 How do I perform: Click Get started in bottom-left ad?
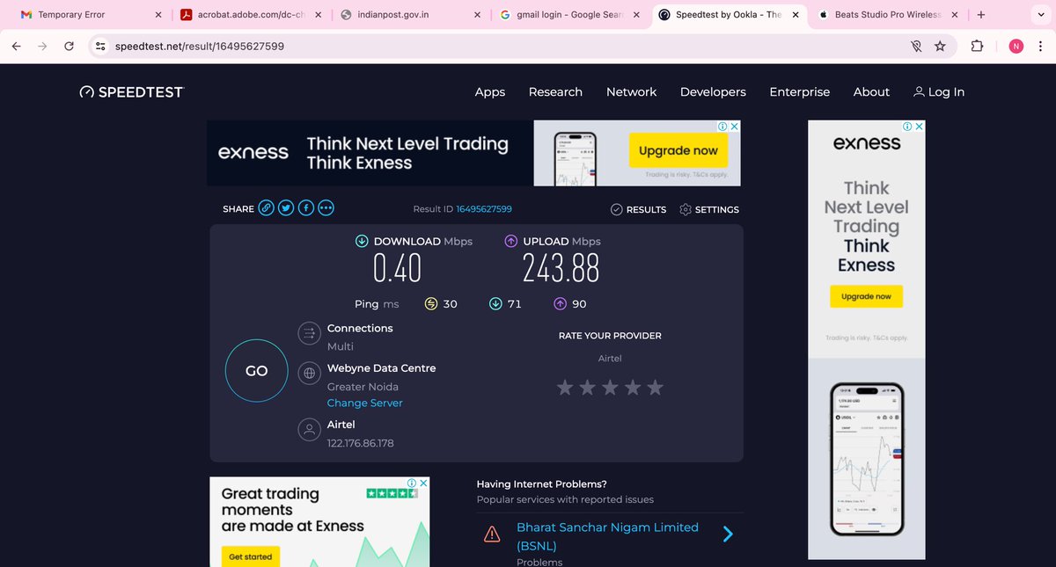point(251,556)
